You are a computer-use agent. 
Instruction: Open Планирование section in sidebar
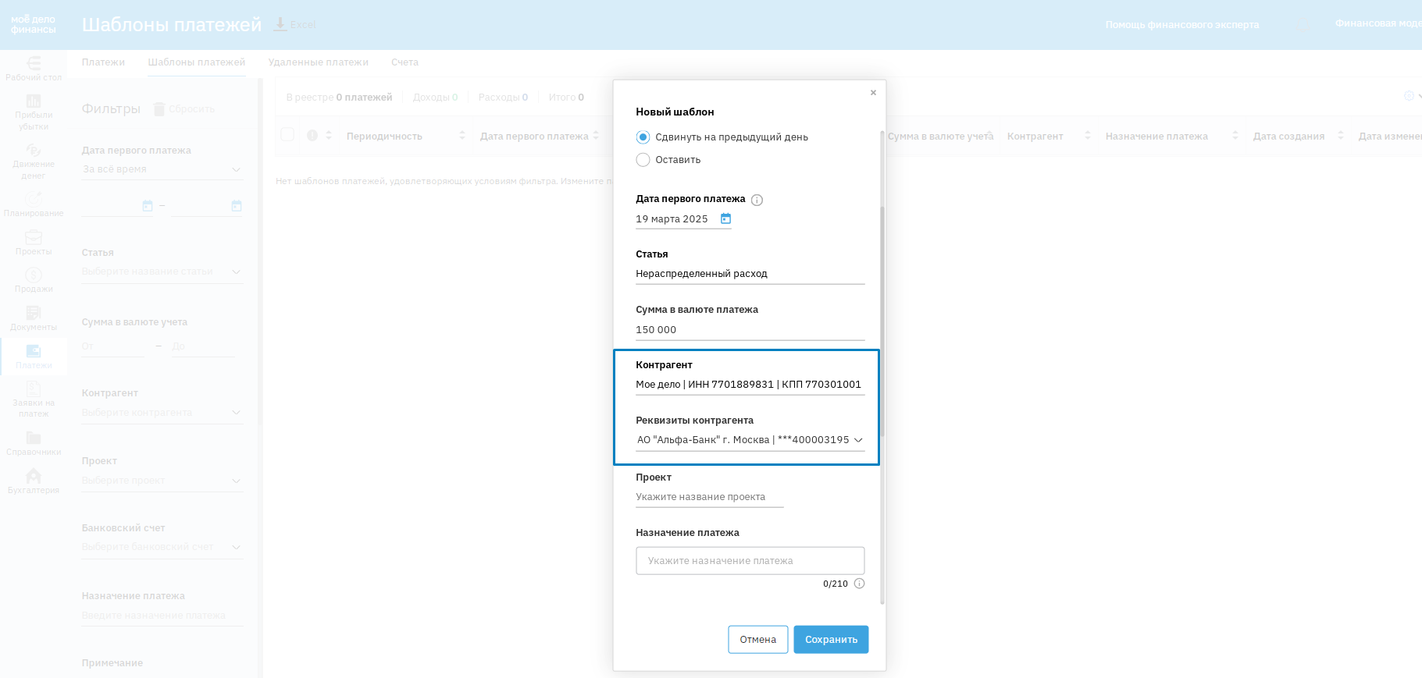[34, 204]
